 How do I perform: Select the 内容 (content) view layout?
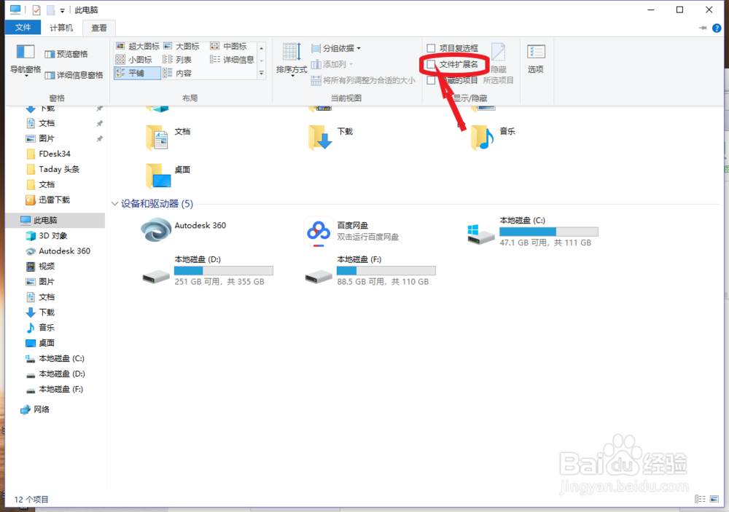pyautogui.click(x=182, y=71)
